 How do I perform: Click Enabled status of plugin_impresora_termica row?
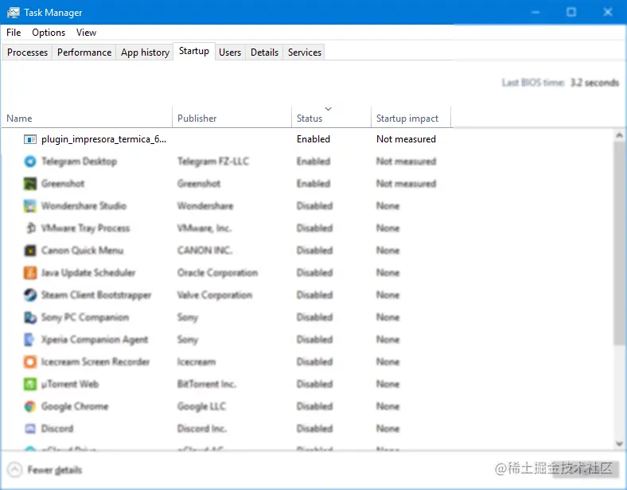pos(313,139)
